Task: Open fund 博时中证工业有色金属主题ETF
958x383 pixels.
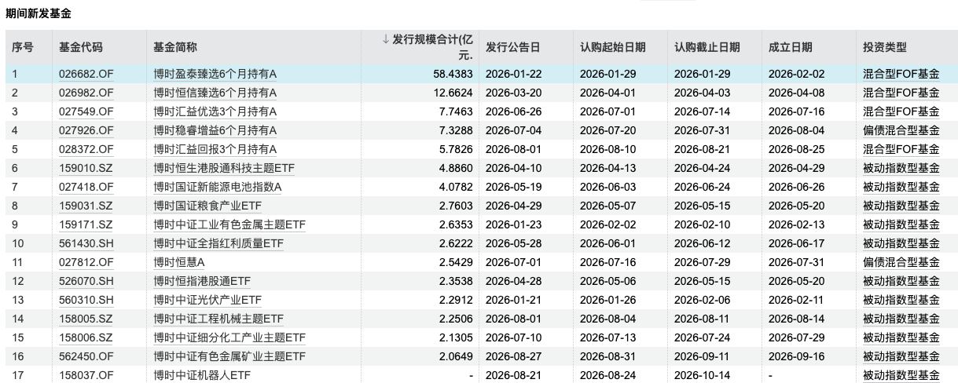Action: [229, 225]
